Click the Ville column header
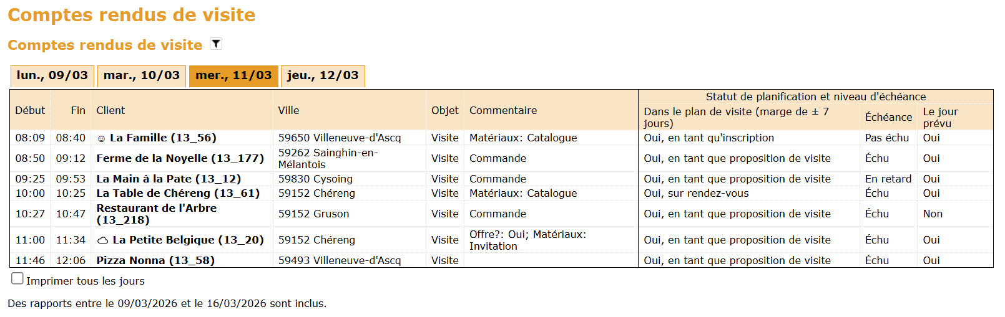The width and height of the screenshot is (1005, 317). pyautogui.click(x=288, y=110)
